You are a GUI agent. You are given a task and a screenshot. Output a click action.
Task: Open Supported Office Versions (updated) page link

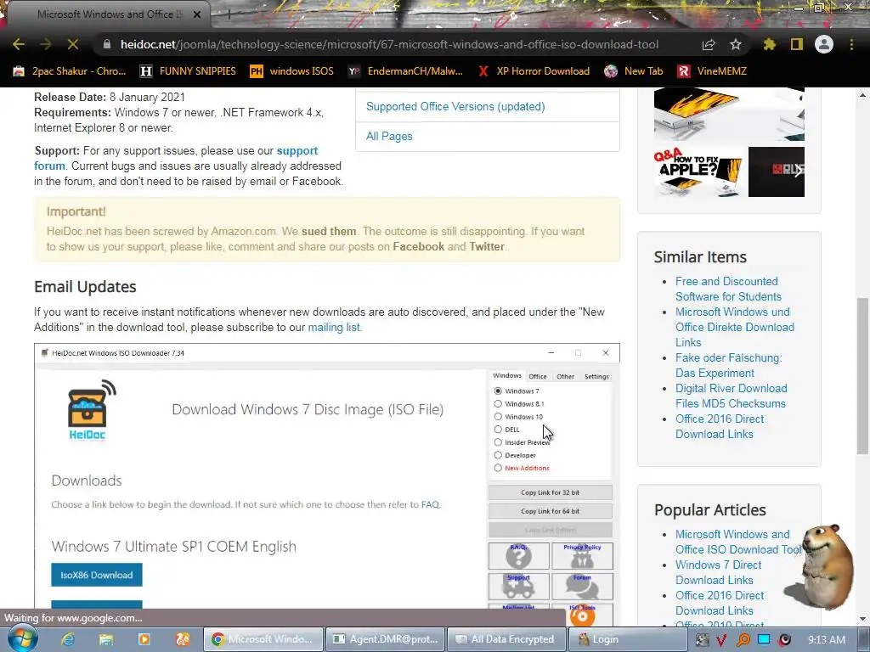(455, 106)
